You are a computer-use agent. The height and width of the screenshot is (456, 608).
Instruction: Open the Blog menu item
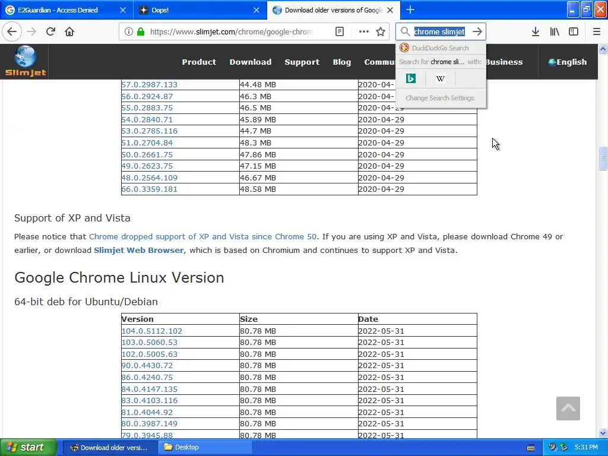[341, 62]
